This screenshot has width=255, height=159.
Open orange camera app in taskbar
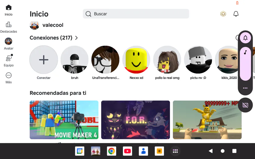[x=159, y=151]
